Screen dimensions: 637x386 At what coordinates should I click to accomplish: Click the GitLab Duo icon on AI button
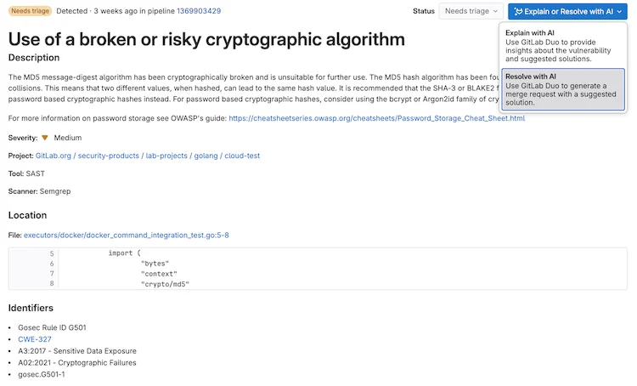[x=519, y=12]
